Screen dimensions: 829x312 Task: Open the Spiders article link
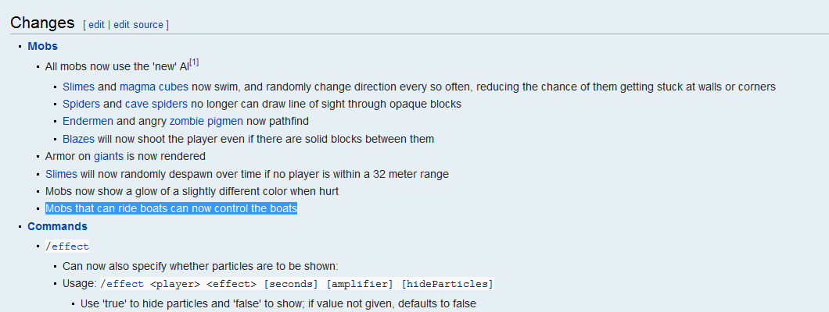[81, 104]
